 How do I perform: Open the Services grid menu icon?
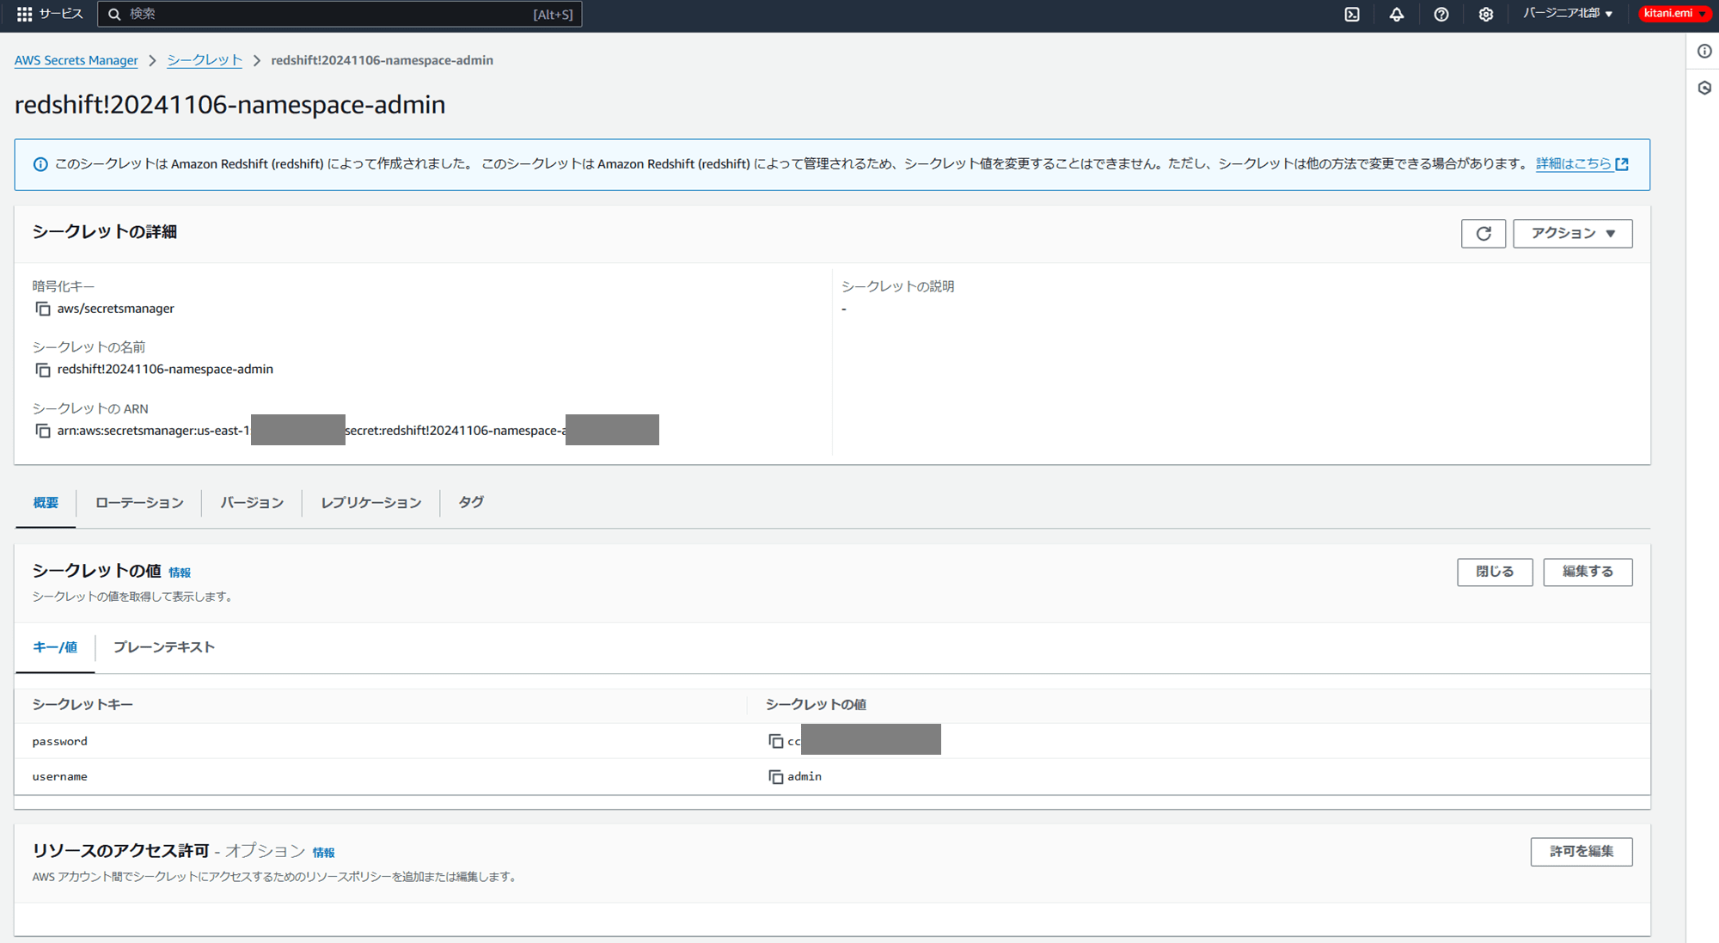[24, 14]
